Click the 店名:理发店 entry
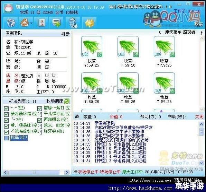The height and width of the screenshot is (192, 206). (x=20, y=76)
